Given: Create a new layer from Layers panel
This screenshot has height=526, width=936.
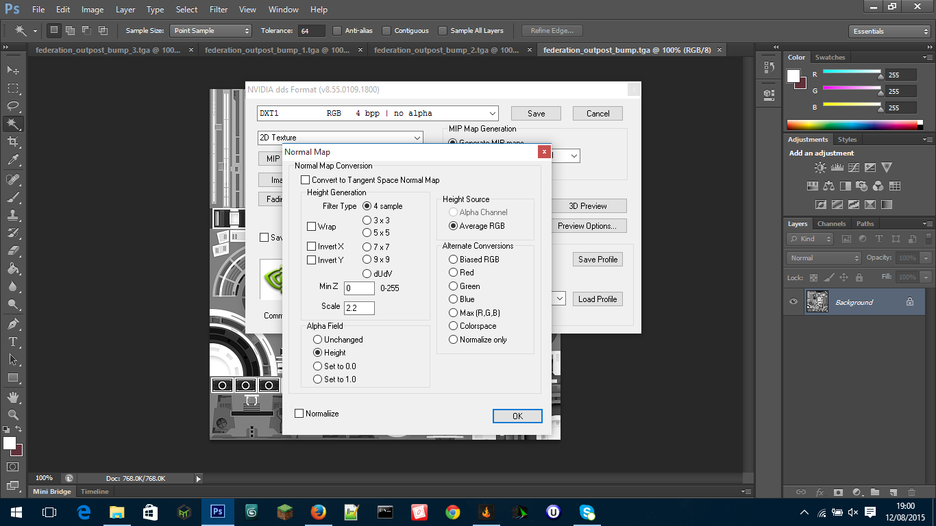Looking at the screenshot, I should click(x=894, y=492).
